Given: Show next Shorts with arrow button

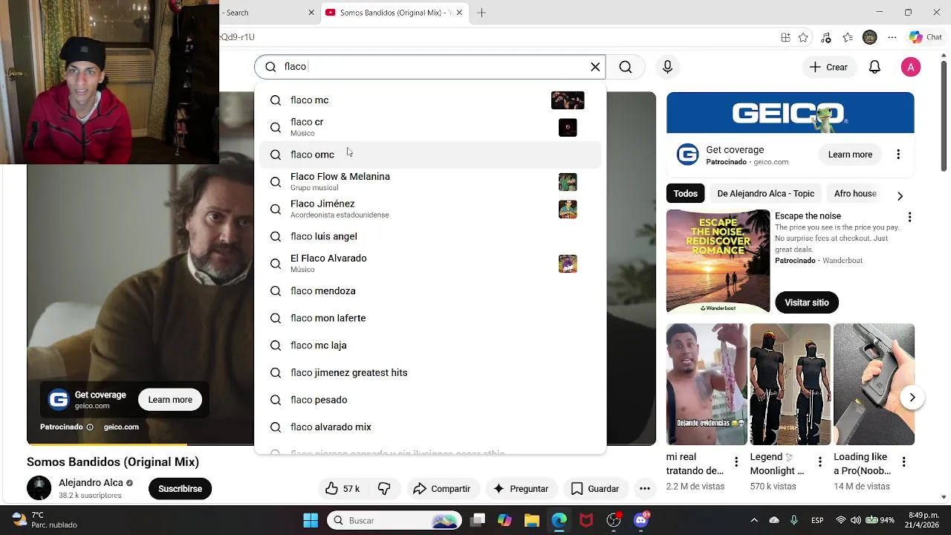Looking at the screenshot, I should 912,398.
